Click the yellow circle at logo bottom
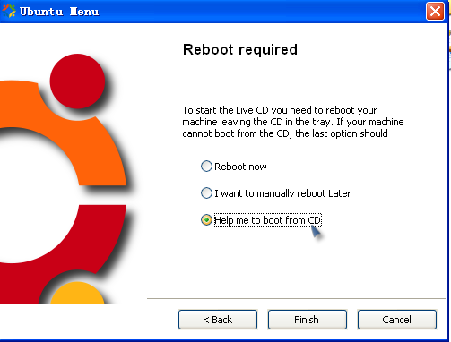 (77, 293)
